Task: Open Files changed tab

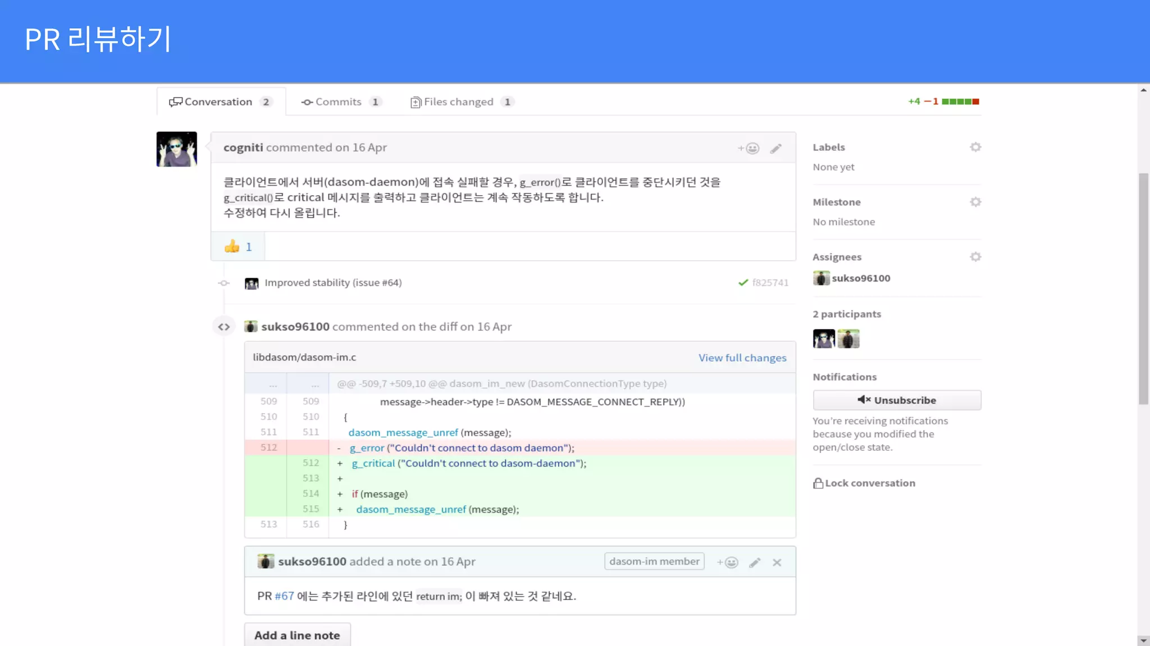Action: (x=458, y=102)
